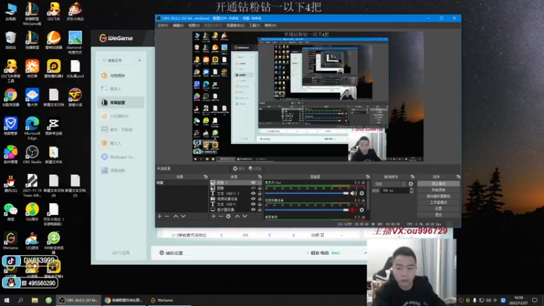Open the OBS Studio desktop shortcut
Image resolution: width=544 pixels, height=306 pixels.
pyautogui.click(x=32, y=155)
